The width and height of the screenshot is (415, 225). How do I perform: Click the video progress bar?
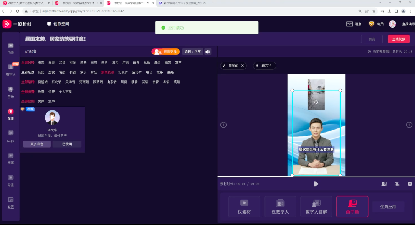pos(316,177)
